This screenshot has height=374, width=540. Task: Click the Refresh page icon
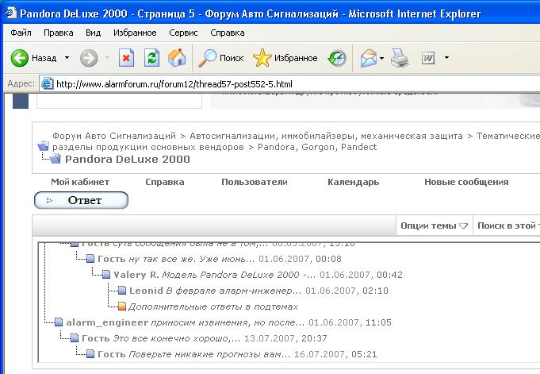pyautogui.click(x=151, y=58)
